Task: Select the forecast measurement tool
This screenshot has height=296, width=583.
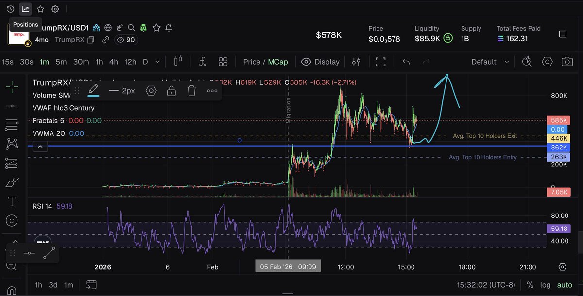Action: pyautogui.click(x=12, y=164)
